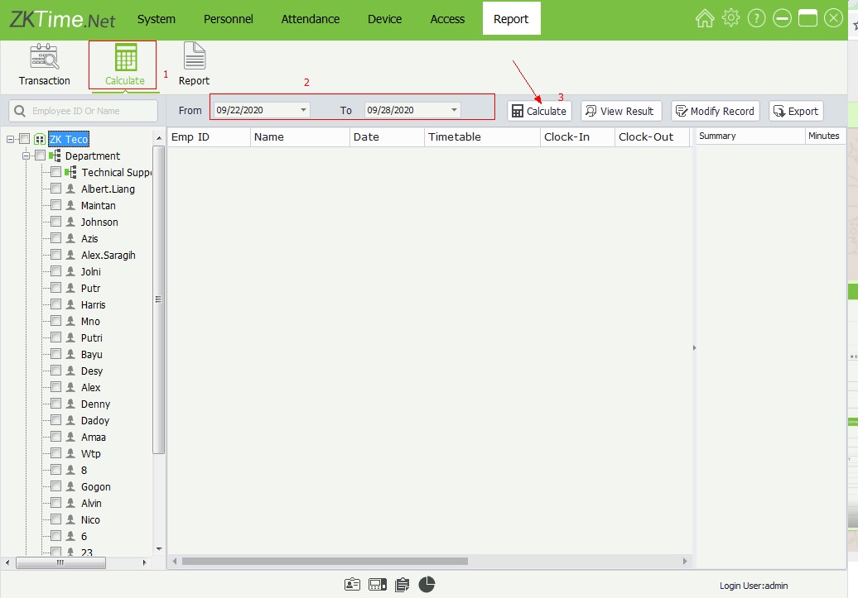Go to home via house icon
The image size is (858, 598).
pos(705,18)
